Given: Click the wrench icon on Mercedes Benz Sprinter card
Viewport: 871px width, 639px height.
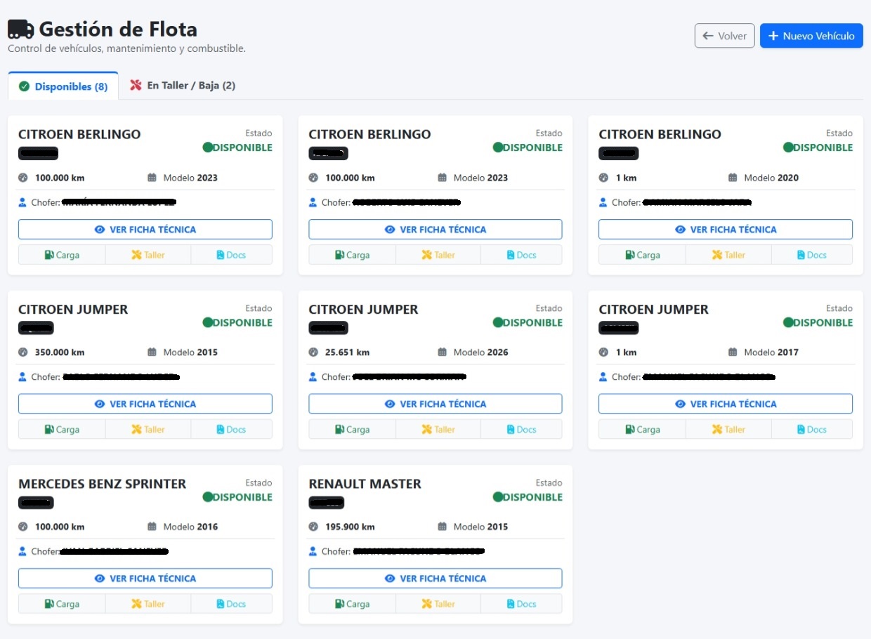Looking at the screenshot, I should 136,604.
